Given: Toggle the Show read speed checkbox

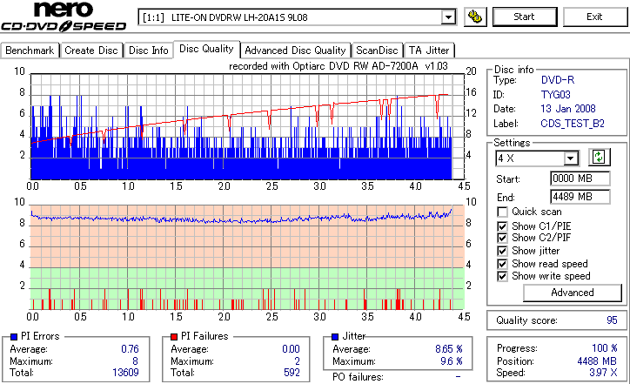Looking at the screenshot, I should 502,264.
